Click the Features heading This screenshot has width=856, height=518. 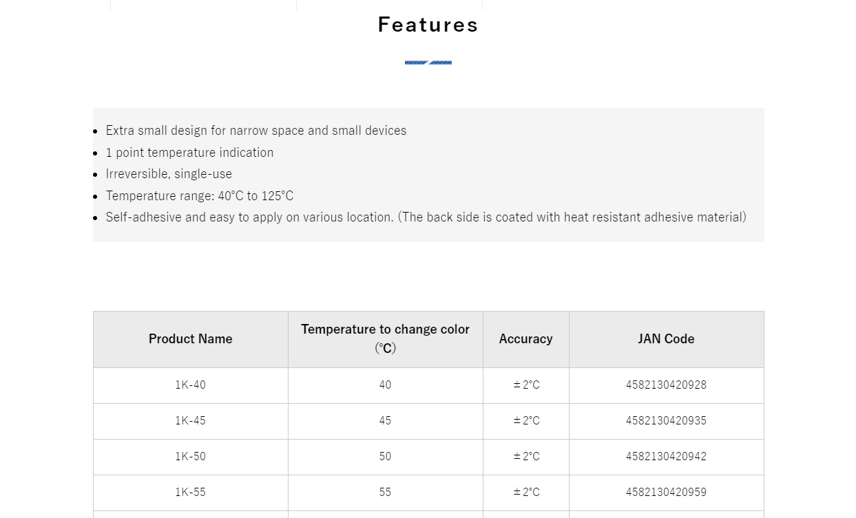coord(428,25)
